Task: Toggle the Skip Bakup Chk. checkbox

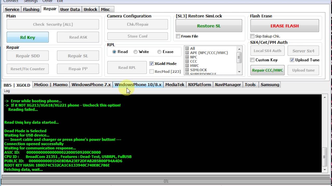Action: (x=252, y=36)
